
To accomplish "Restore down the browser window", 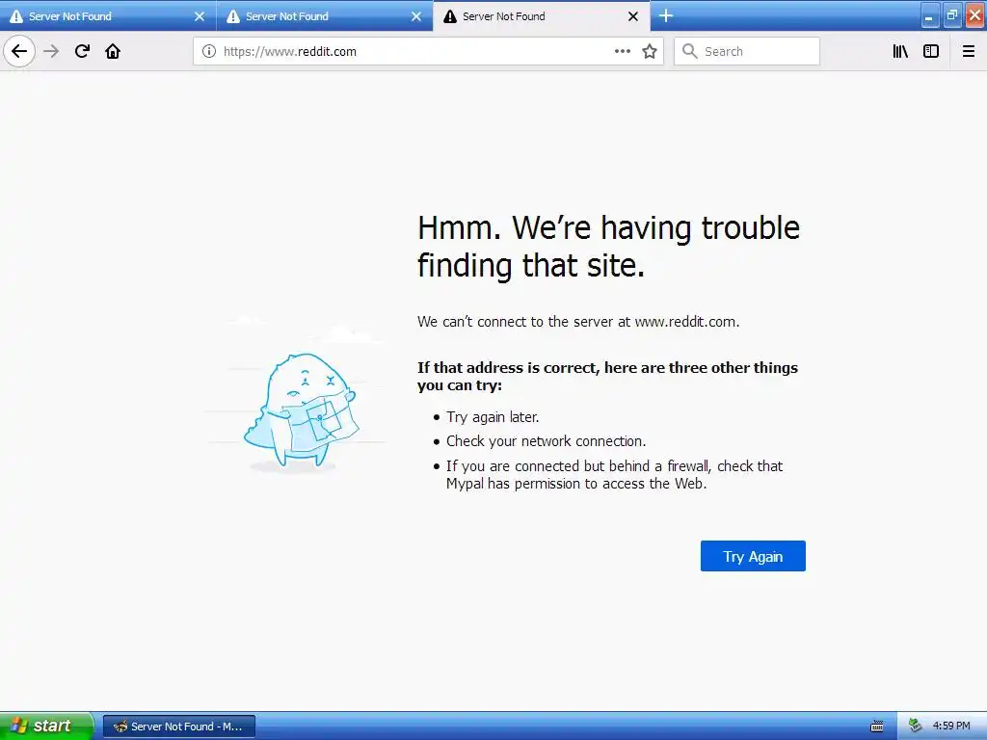I will click(951, 15).
